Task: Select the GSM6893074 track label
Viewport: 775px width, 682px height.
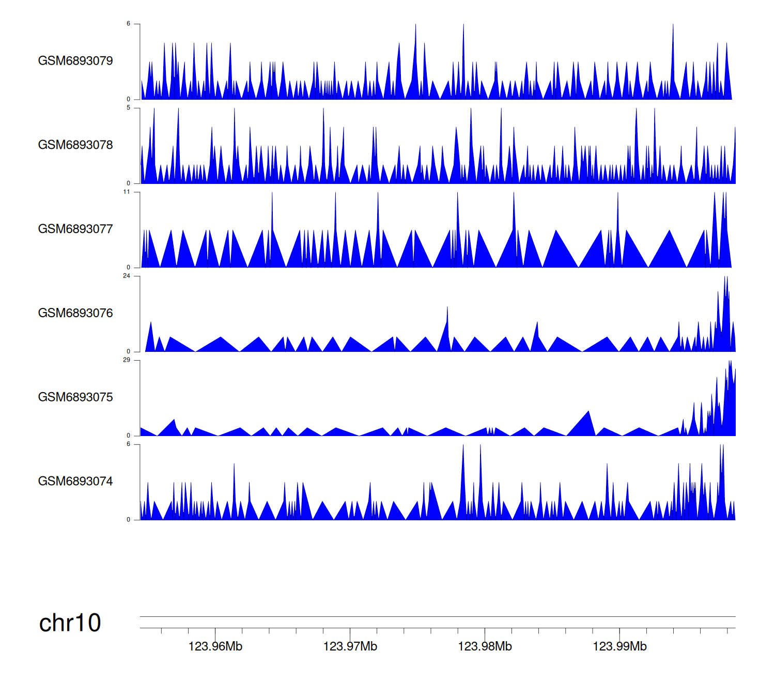Action: [75, 482]
